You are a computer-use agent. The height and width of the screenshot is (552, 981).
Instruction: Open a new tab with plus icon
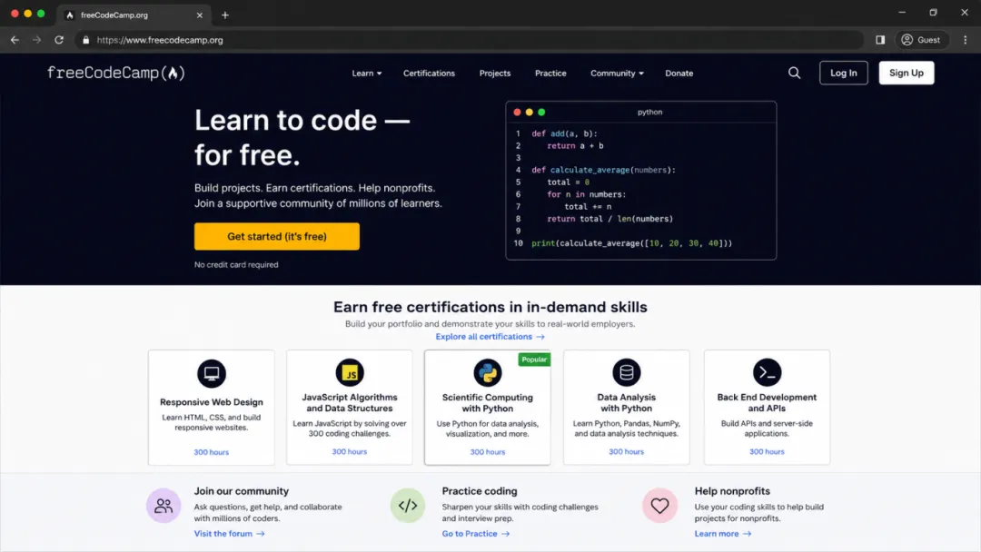click(225, 15)
